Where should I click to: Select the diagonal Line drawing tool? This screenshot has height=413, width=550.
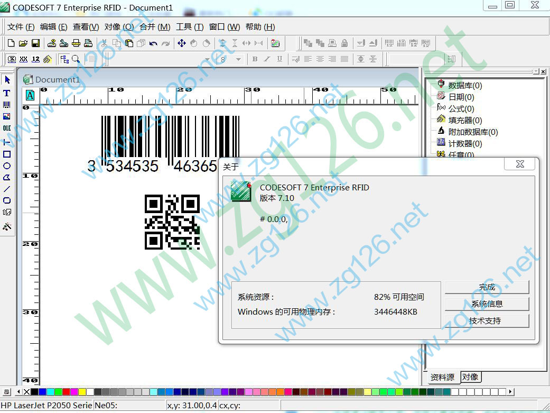[x=7, y=189]
